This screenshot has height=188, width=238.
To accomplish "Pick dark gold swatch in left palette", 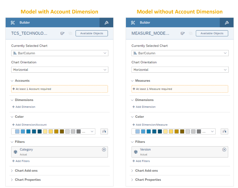I will point(56,132).
